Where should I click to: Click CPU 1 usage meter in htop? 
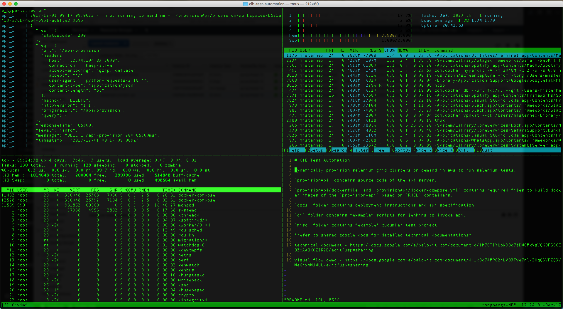(x=351, y=15)
